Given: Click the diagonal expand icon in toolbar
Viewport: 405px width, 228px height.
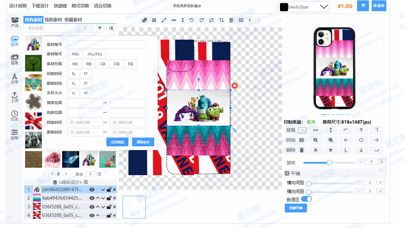Looking at the screenshot, I should 164,20.
